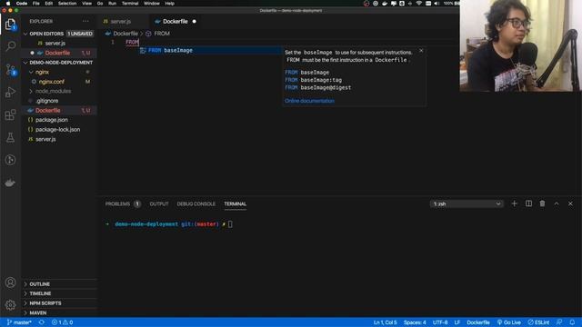The image size is (582, 327).
Task: Show errors and warnings count in status bar
Action: click(x=62, y=322)
